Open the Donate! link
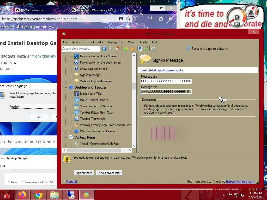Image resolution: width=267 pixels, height=200 pixels. (x=71, y=182)
